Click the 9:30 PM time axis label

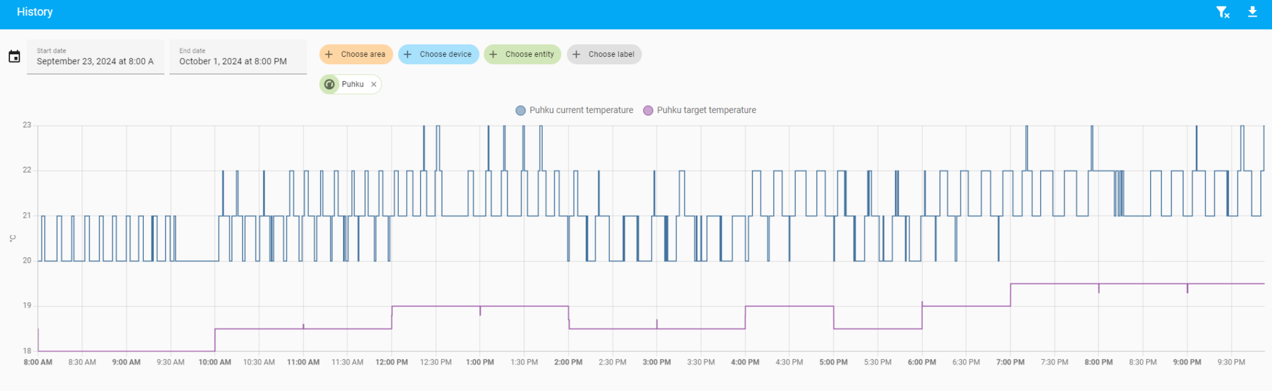(1231, 363)
